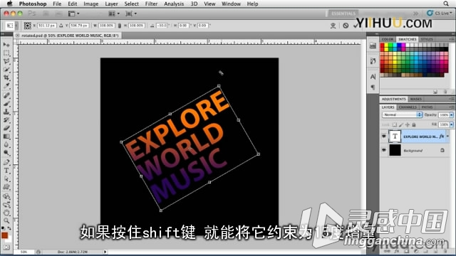Screen dimensions: 456x256
Task: Click the reference point locator icon
Action: [x=27, y=26]
